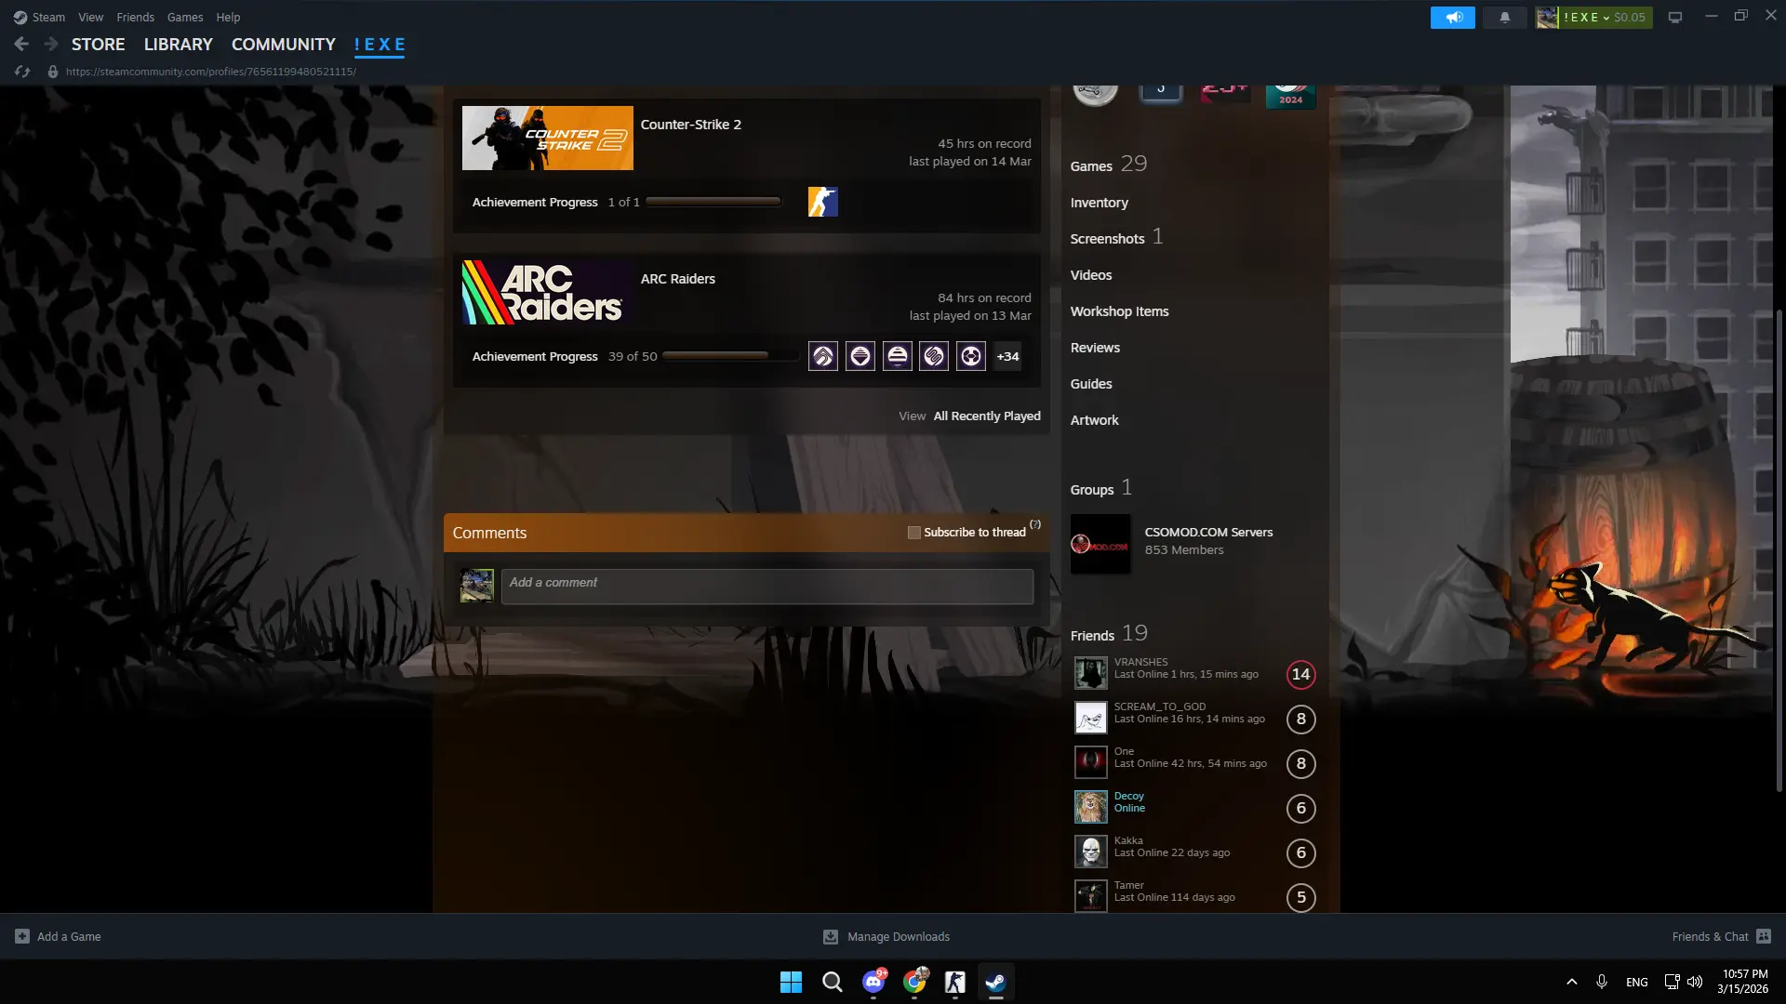Open Kakka's friend avatar

[x=1091, y=852]
